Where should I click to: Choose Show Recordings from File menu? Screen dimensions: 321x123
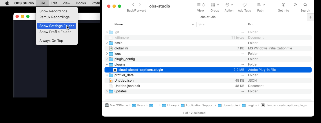click(x=53, y=11)
